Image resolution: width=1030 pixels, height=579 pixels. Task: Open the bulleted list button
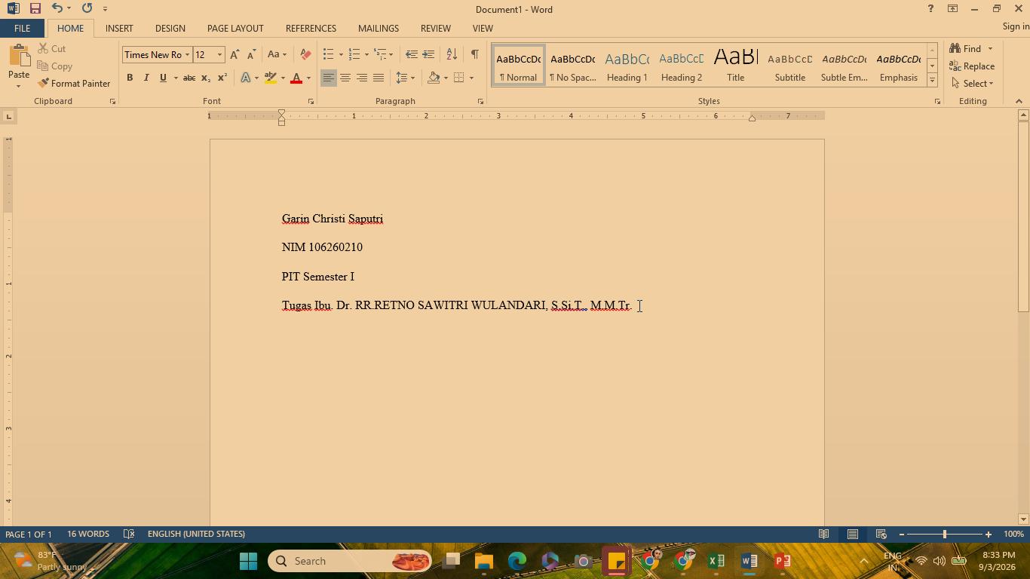pos(328,54)
